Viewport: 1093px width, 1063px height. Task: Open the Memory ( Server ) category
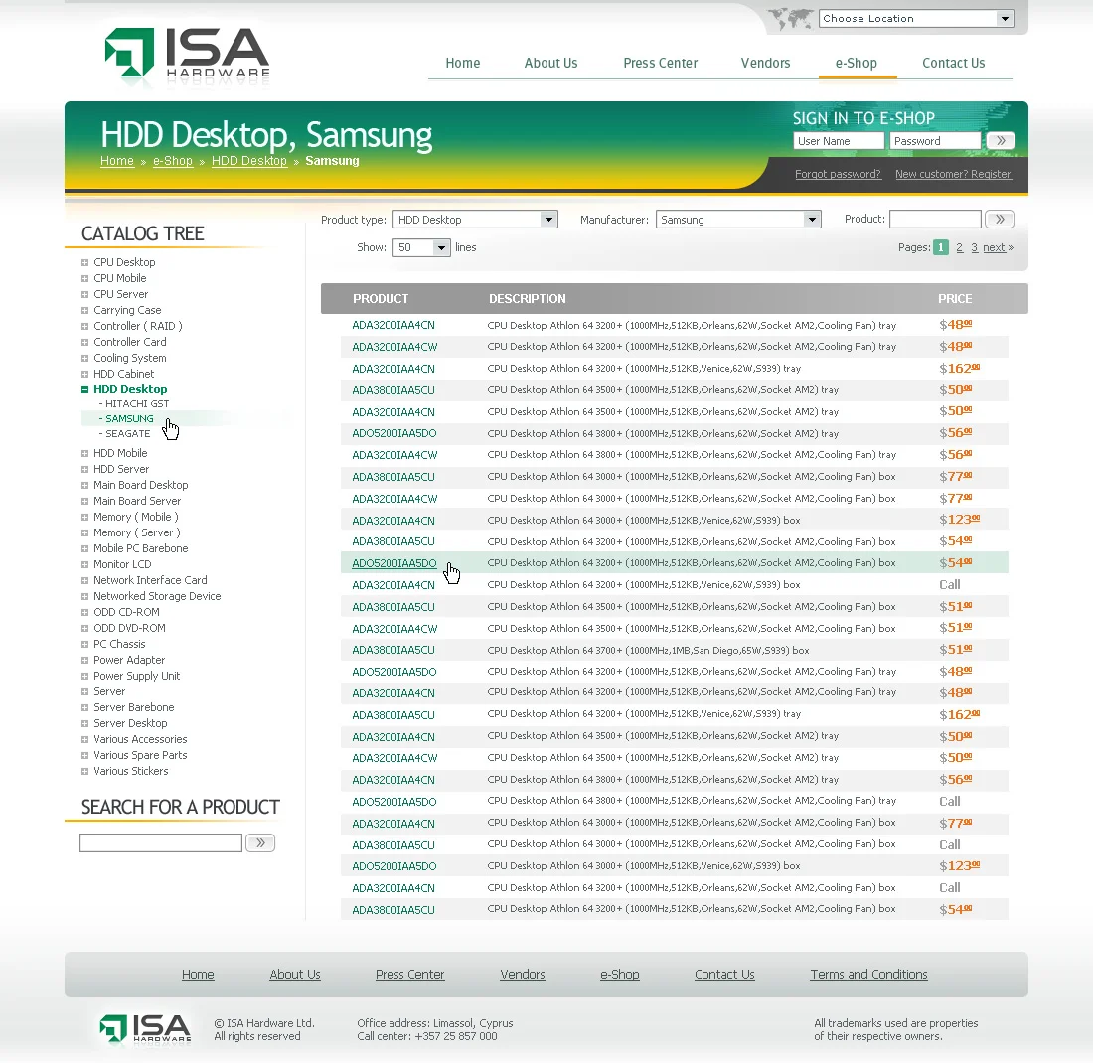coord(137,532)
